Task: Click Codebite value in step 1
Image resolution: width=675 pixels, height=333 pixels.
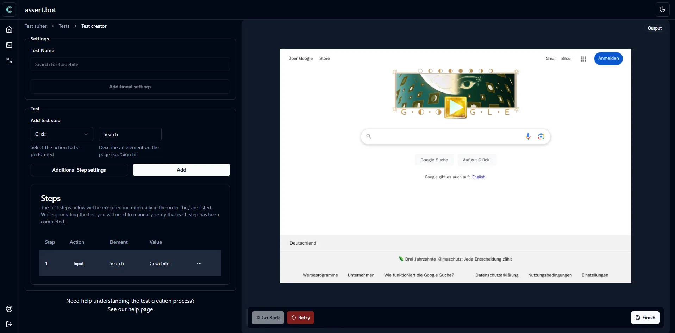Action: (160, 263)
